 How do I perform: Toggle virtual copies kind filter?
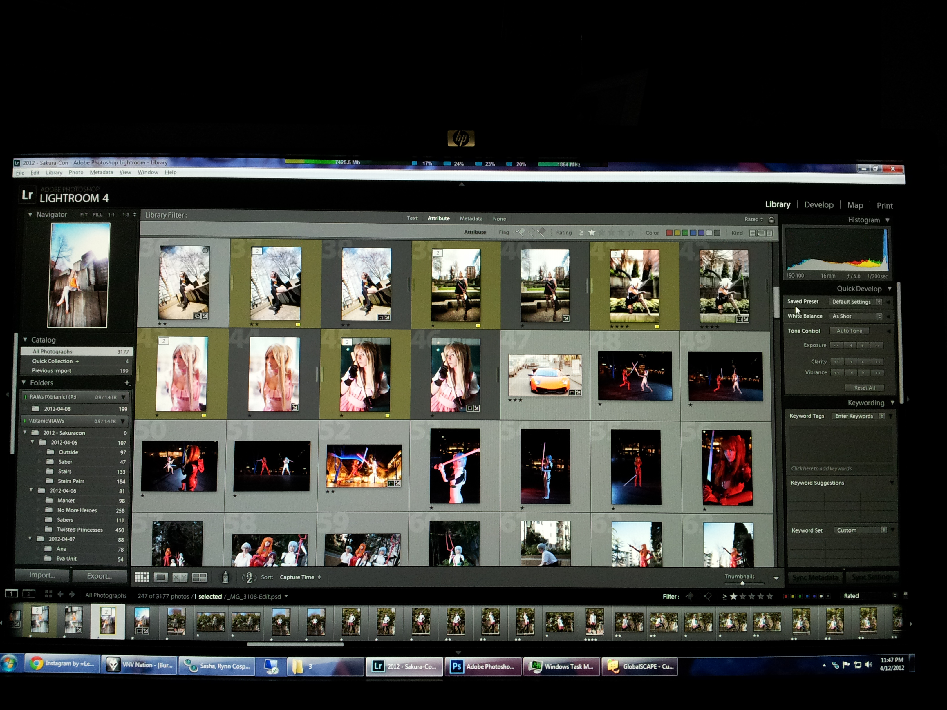tap(761, 233)
